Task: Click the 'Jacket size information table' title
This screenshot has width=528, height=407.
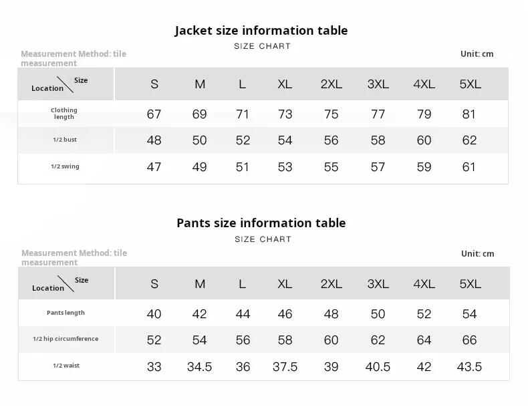Action: (261, 31)
